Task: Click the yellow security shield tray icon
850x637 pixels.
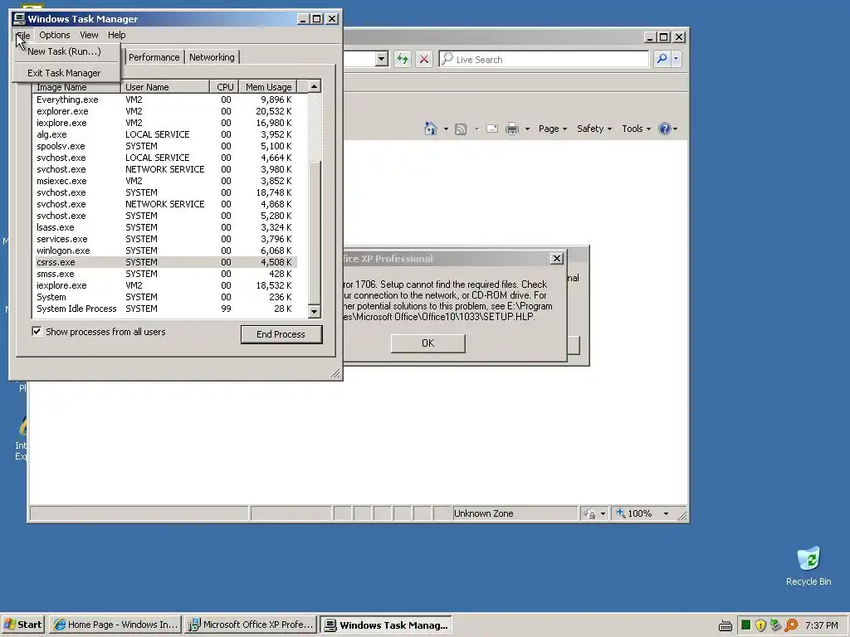Action: pos(760,625)
